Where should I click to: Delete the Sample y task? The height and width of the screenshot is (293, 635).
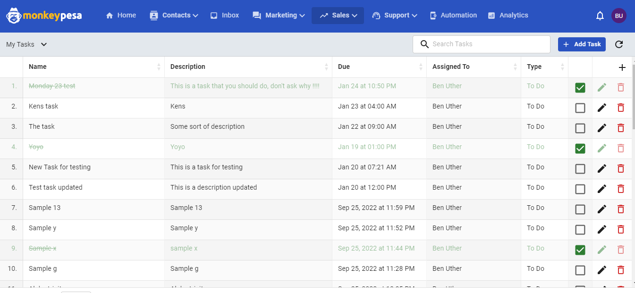click(621, 229)
